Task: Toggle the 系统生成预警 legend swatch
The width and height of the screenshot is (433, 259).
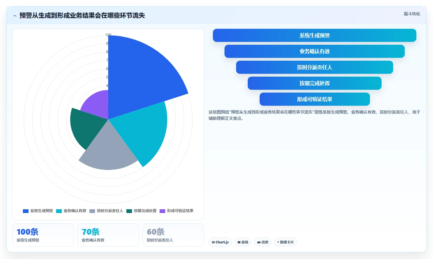Action: click(x=26, y=211)
